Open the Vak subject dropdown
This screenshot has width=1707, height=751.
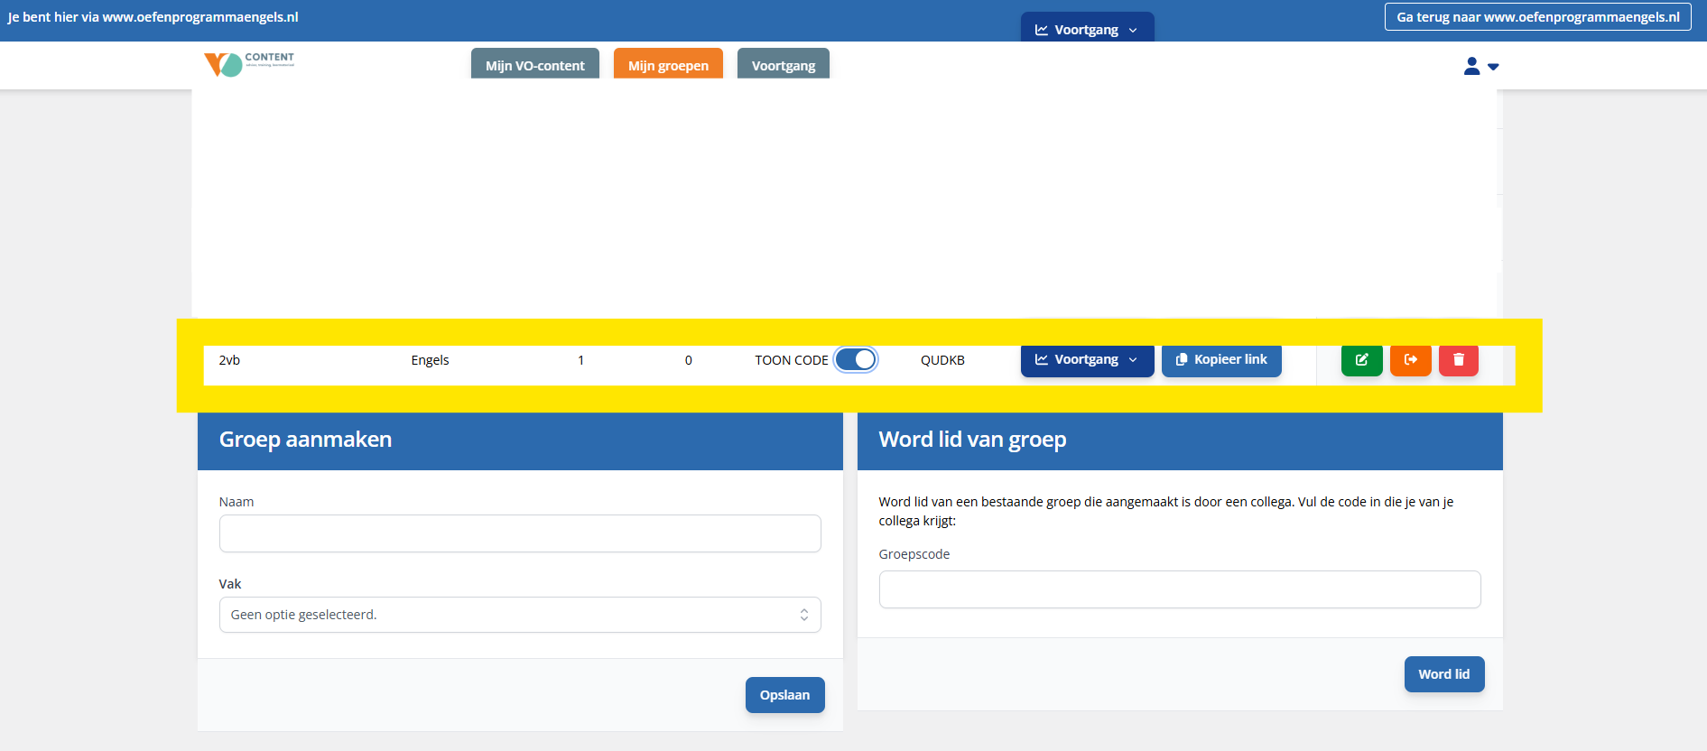tap(520, 615)
